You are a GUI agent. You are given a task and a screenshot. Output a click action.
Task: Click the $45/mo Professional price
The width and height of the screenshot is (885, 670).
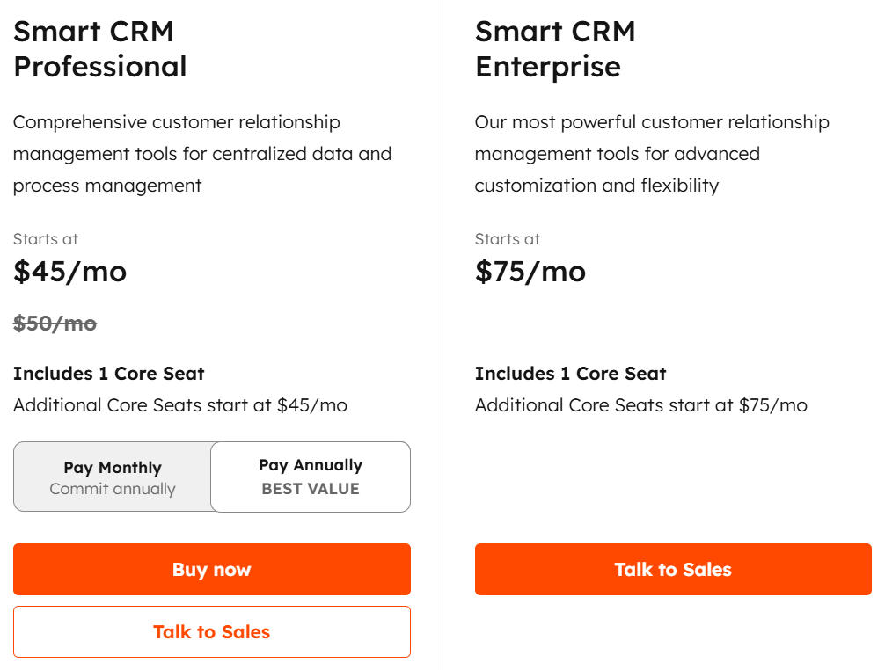pyautogui.click(x=70, y=272)
